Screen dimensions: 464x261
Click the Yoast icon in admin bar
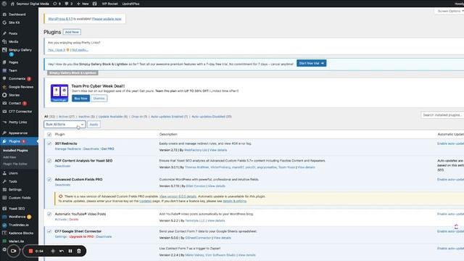click(95, 4)
